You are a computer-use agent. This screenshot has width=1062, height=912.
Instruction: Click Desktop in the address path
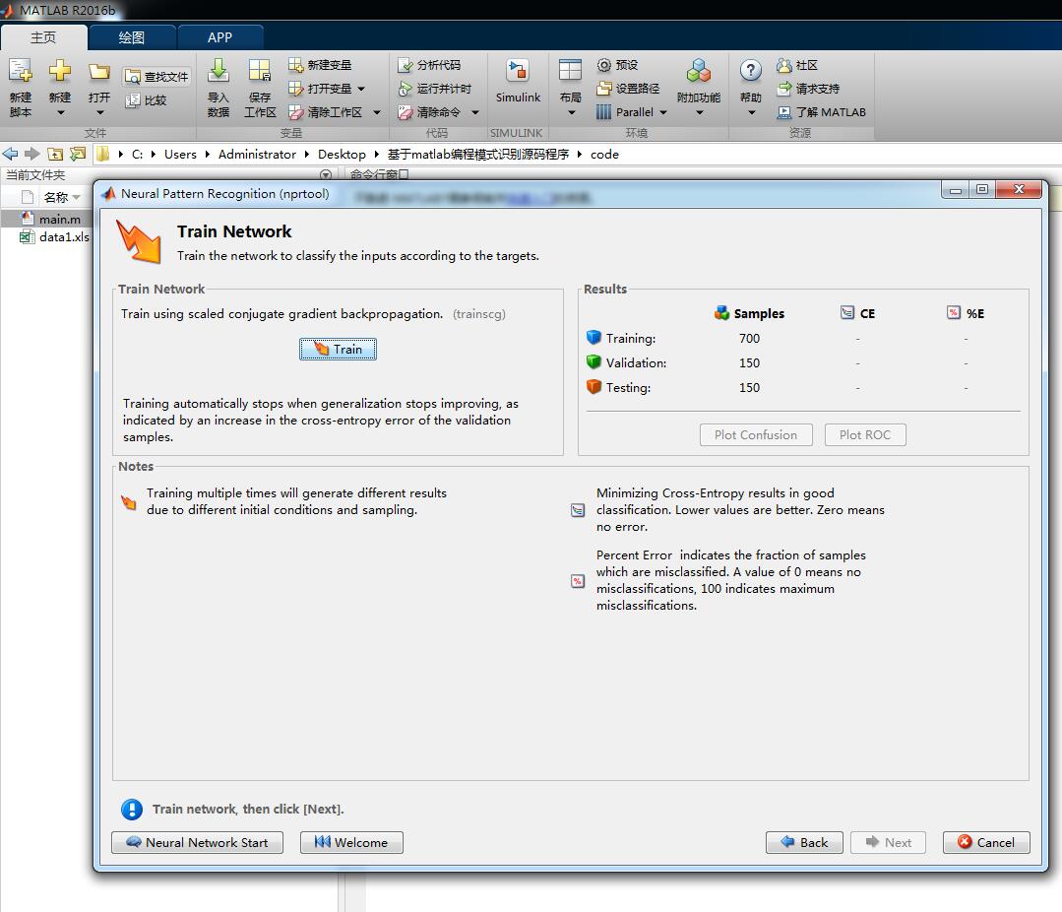(342, 155)
